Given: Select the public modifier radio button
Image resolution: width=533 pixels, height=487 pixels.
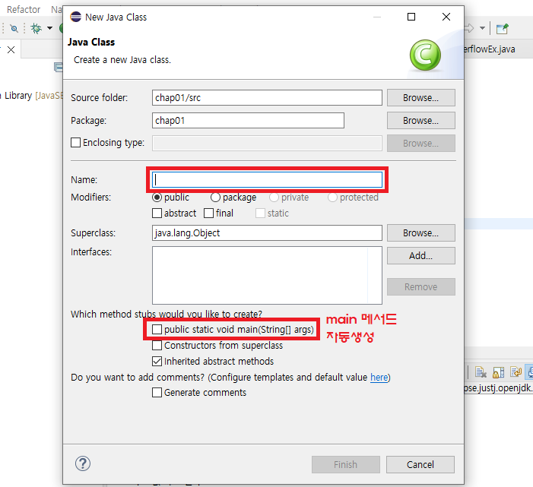Looking at the screenshot, I should tap(157, 198).
